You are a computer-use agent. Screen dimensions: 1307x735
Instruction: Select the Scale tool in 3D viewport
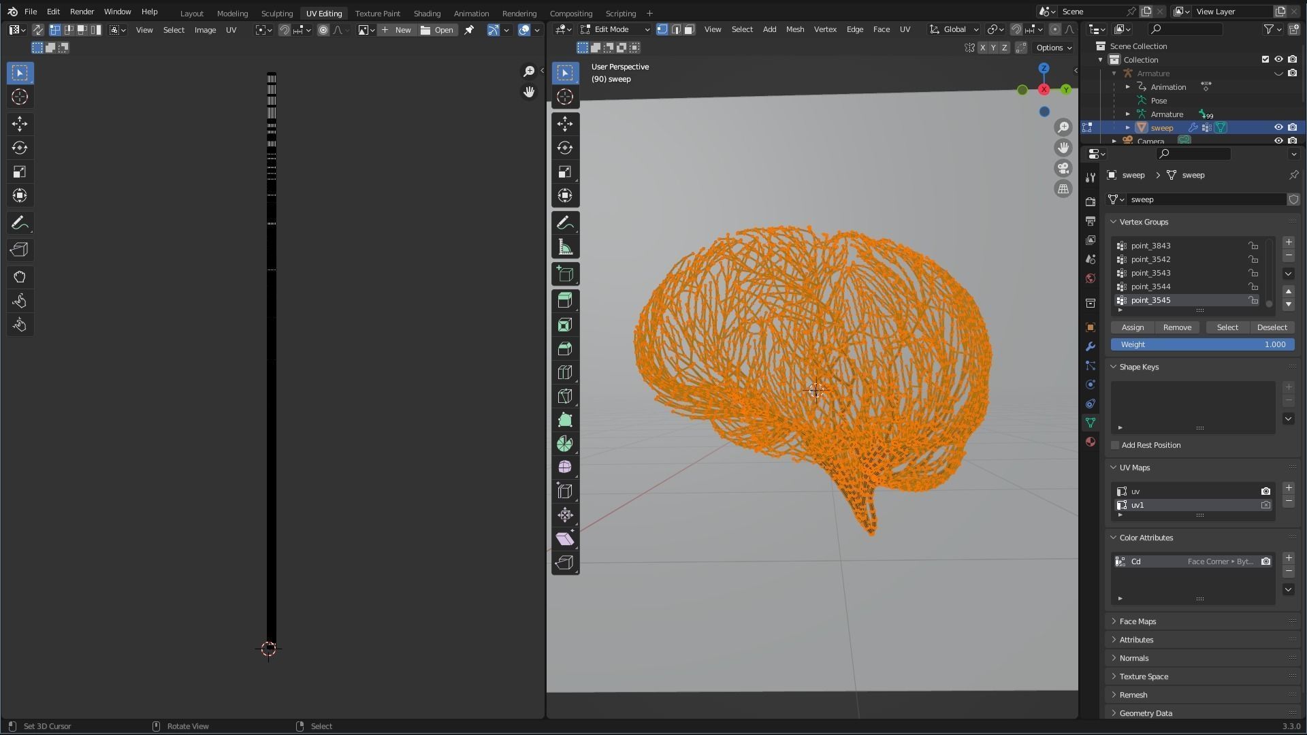(x=565, y=171)
